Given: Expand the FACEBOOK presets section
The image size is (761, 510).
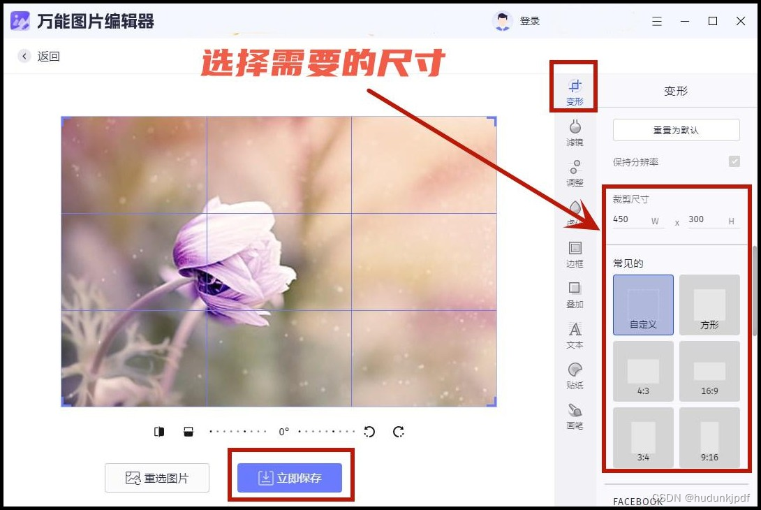Looking at the screenshot, I should [637, 500].
